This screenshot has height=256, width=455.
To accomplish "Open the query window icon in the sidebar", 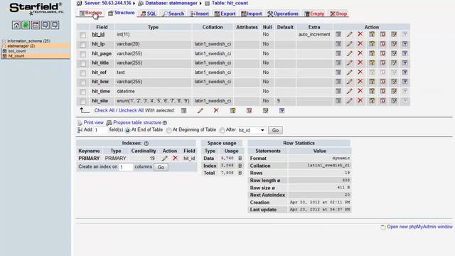I will pyautogui.click(x=36, y=25).
